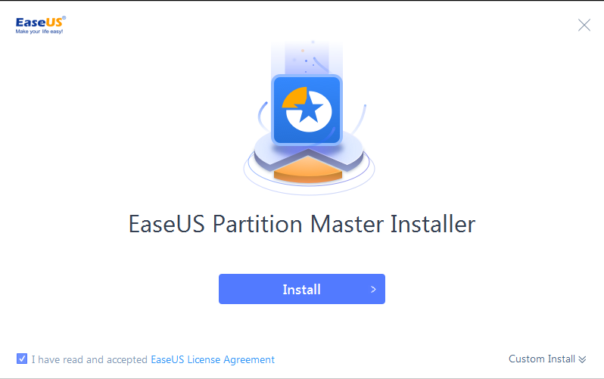Click the 'EaseUS Partition Master Installer' title
Screen dimensions: 604x379
302,224
